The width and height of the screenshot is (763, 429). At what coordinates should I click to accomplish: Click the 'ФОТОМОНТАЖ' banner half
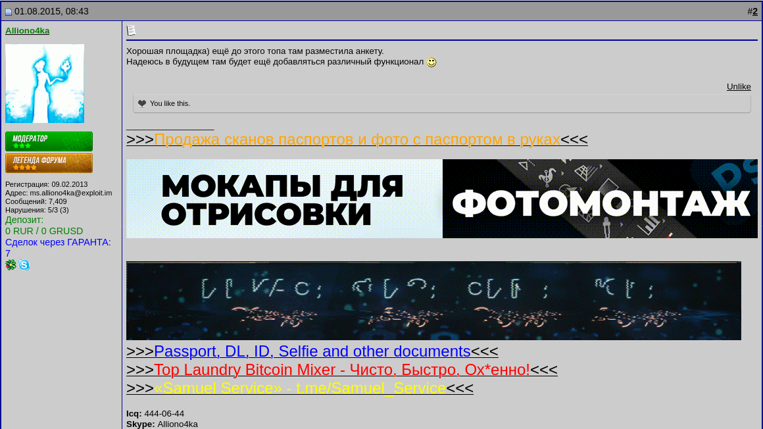point(599,198)
